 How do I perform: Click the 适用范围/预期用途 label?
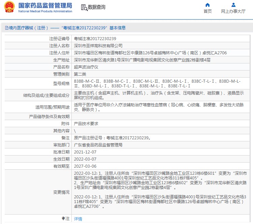[53, 107]
